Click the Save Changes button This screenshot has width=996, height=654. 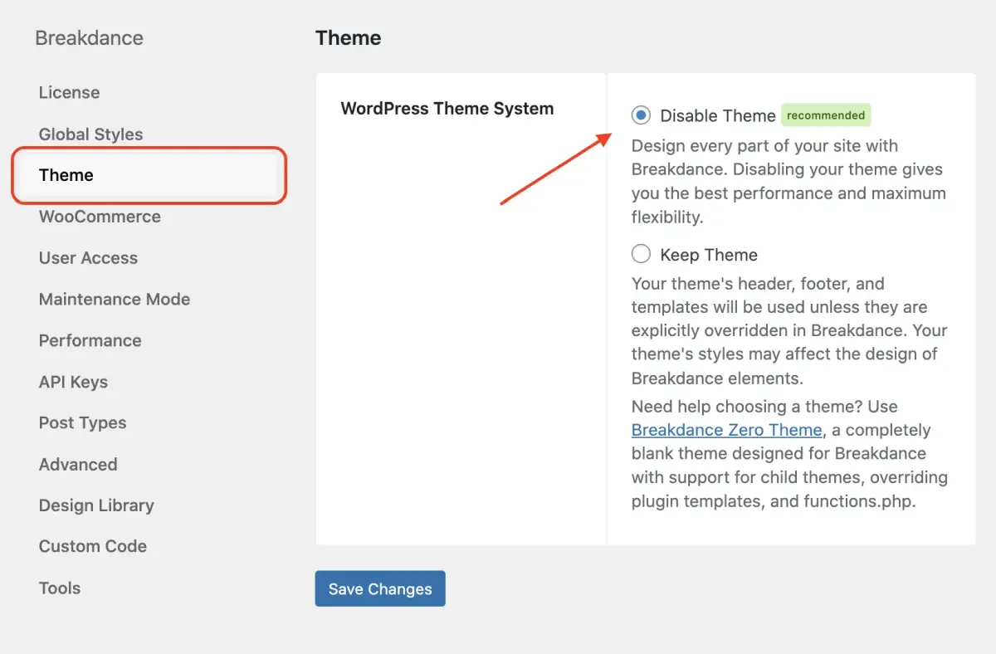click(x=380, y=588)
